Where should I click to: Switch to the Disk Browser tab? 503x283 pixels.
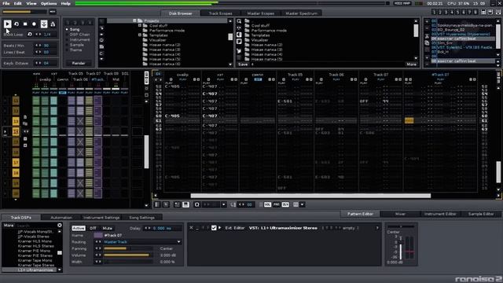point(180,13)
